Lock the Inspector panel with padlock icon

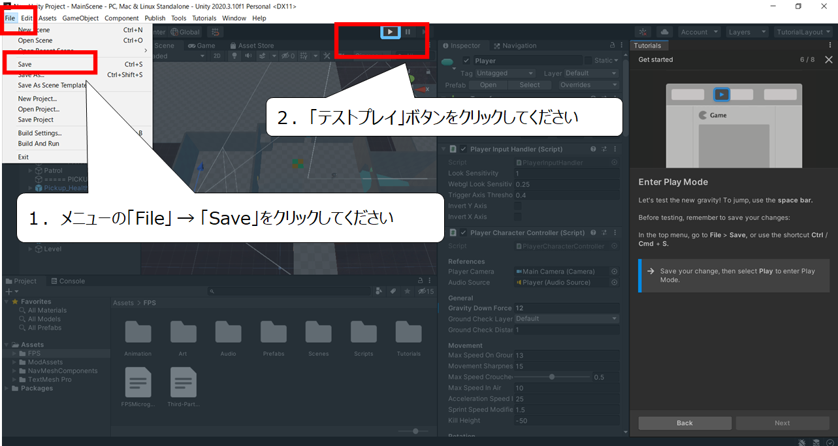pos(612,46)
